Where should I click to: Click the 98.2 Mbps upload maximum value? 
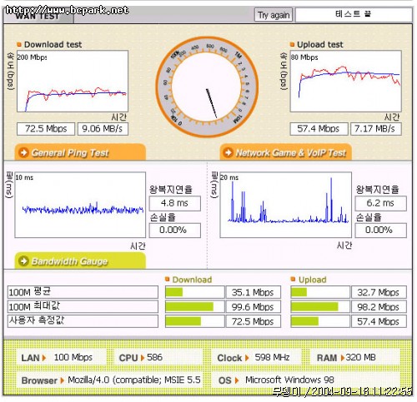[379, 306]
